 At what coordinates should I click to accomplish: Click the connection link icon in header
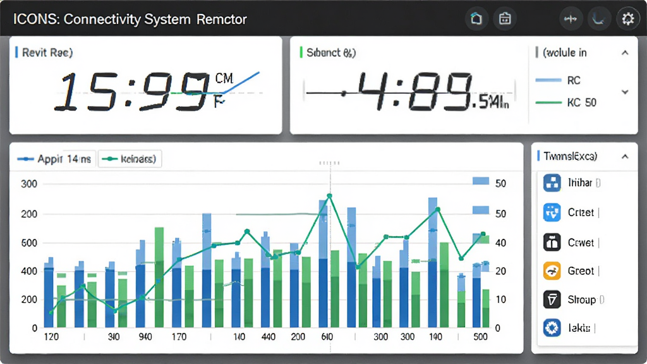tap(571, 18)
